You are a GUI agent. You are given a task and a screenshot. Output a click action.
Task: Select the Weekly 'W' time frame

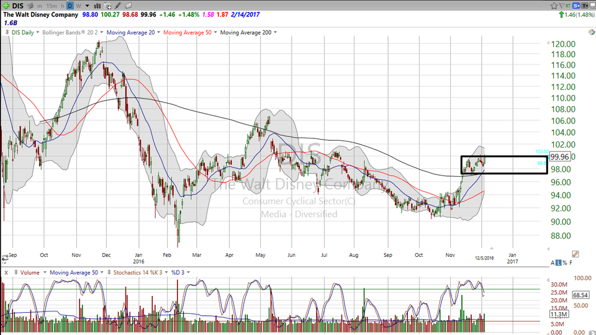78,6
